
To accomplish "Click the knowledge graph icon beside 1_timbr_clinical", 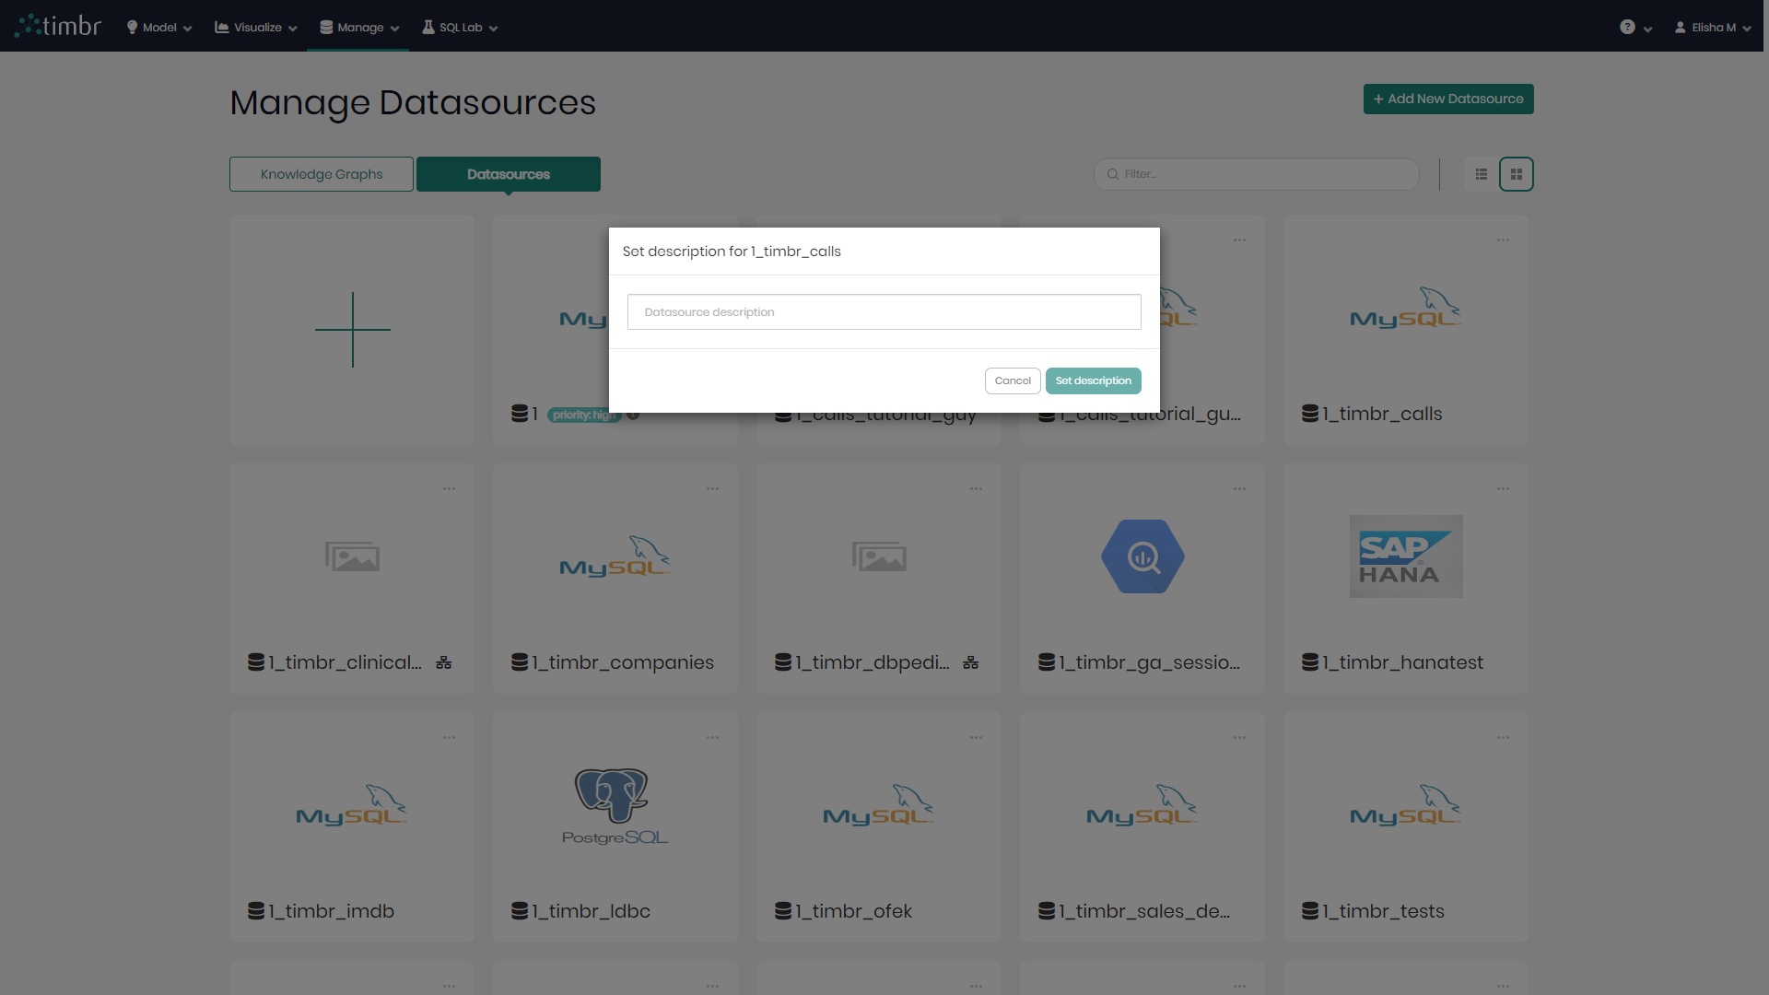I will coord(444,662).
